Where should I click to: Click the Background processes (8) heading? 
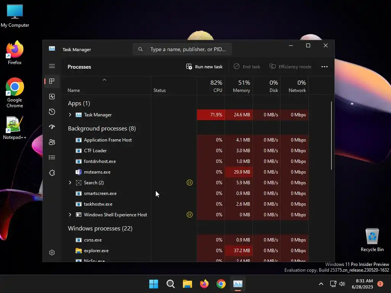(x=102, y=128)
